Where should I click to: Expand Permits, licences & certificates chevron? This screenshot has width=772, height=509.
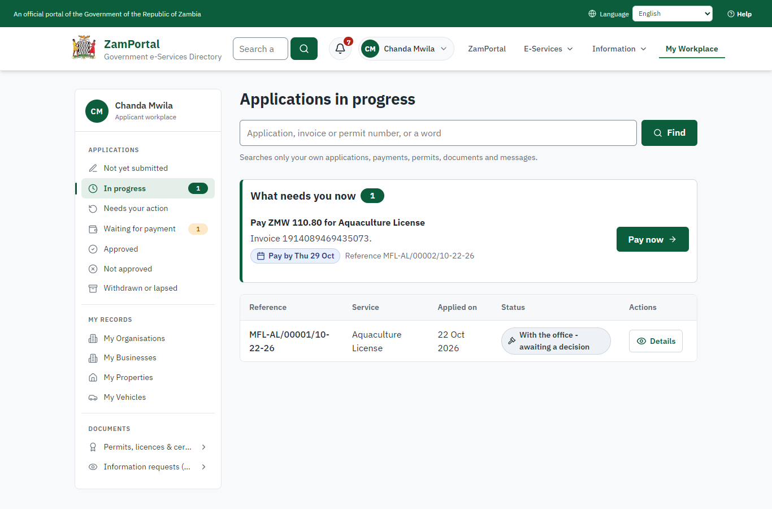(203, 447)
